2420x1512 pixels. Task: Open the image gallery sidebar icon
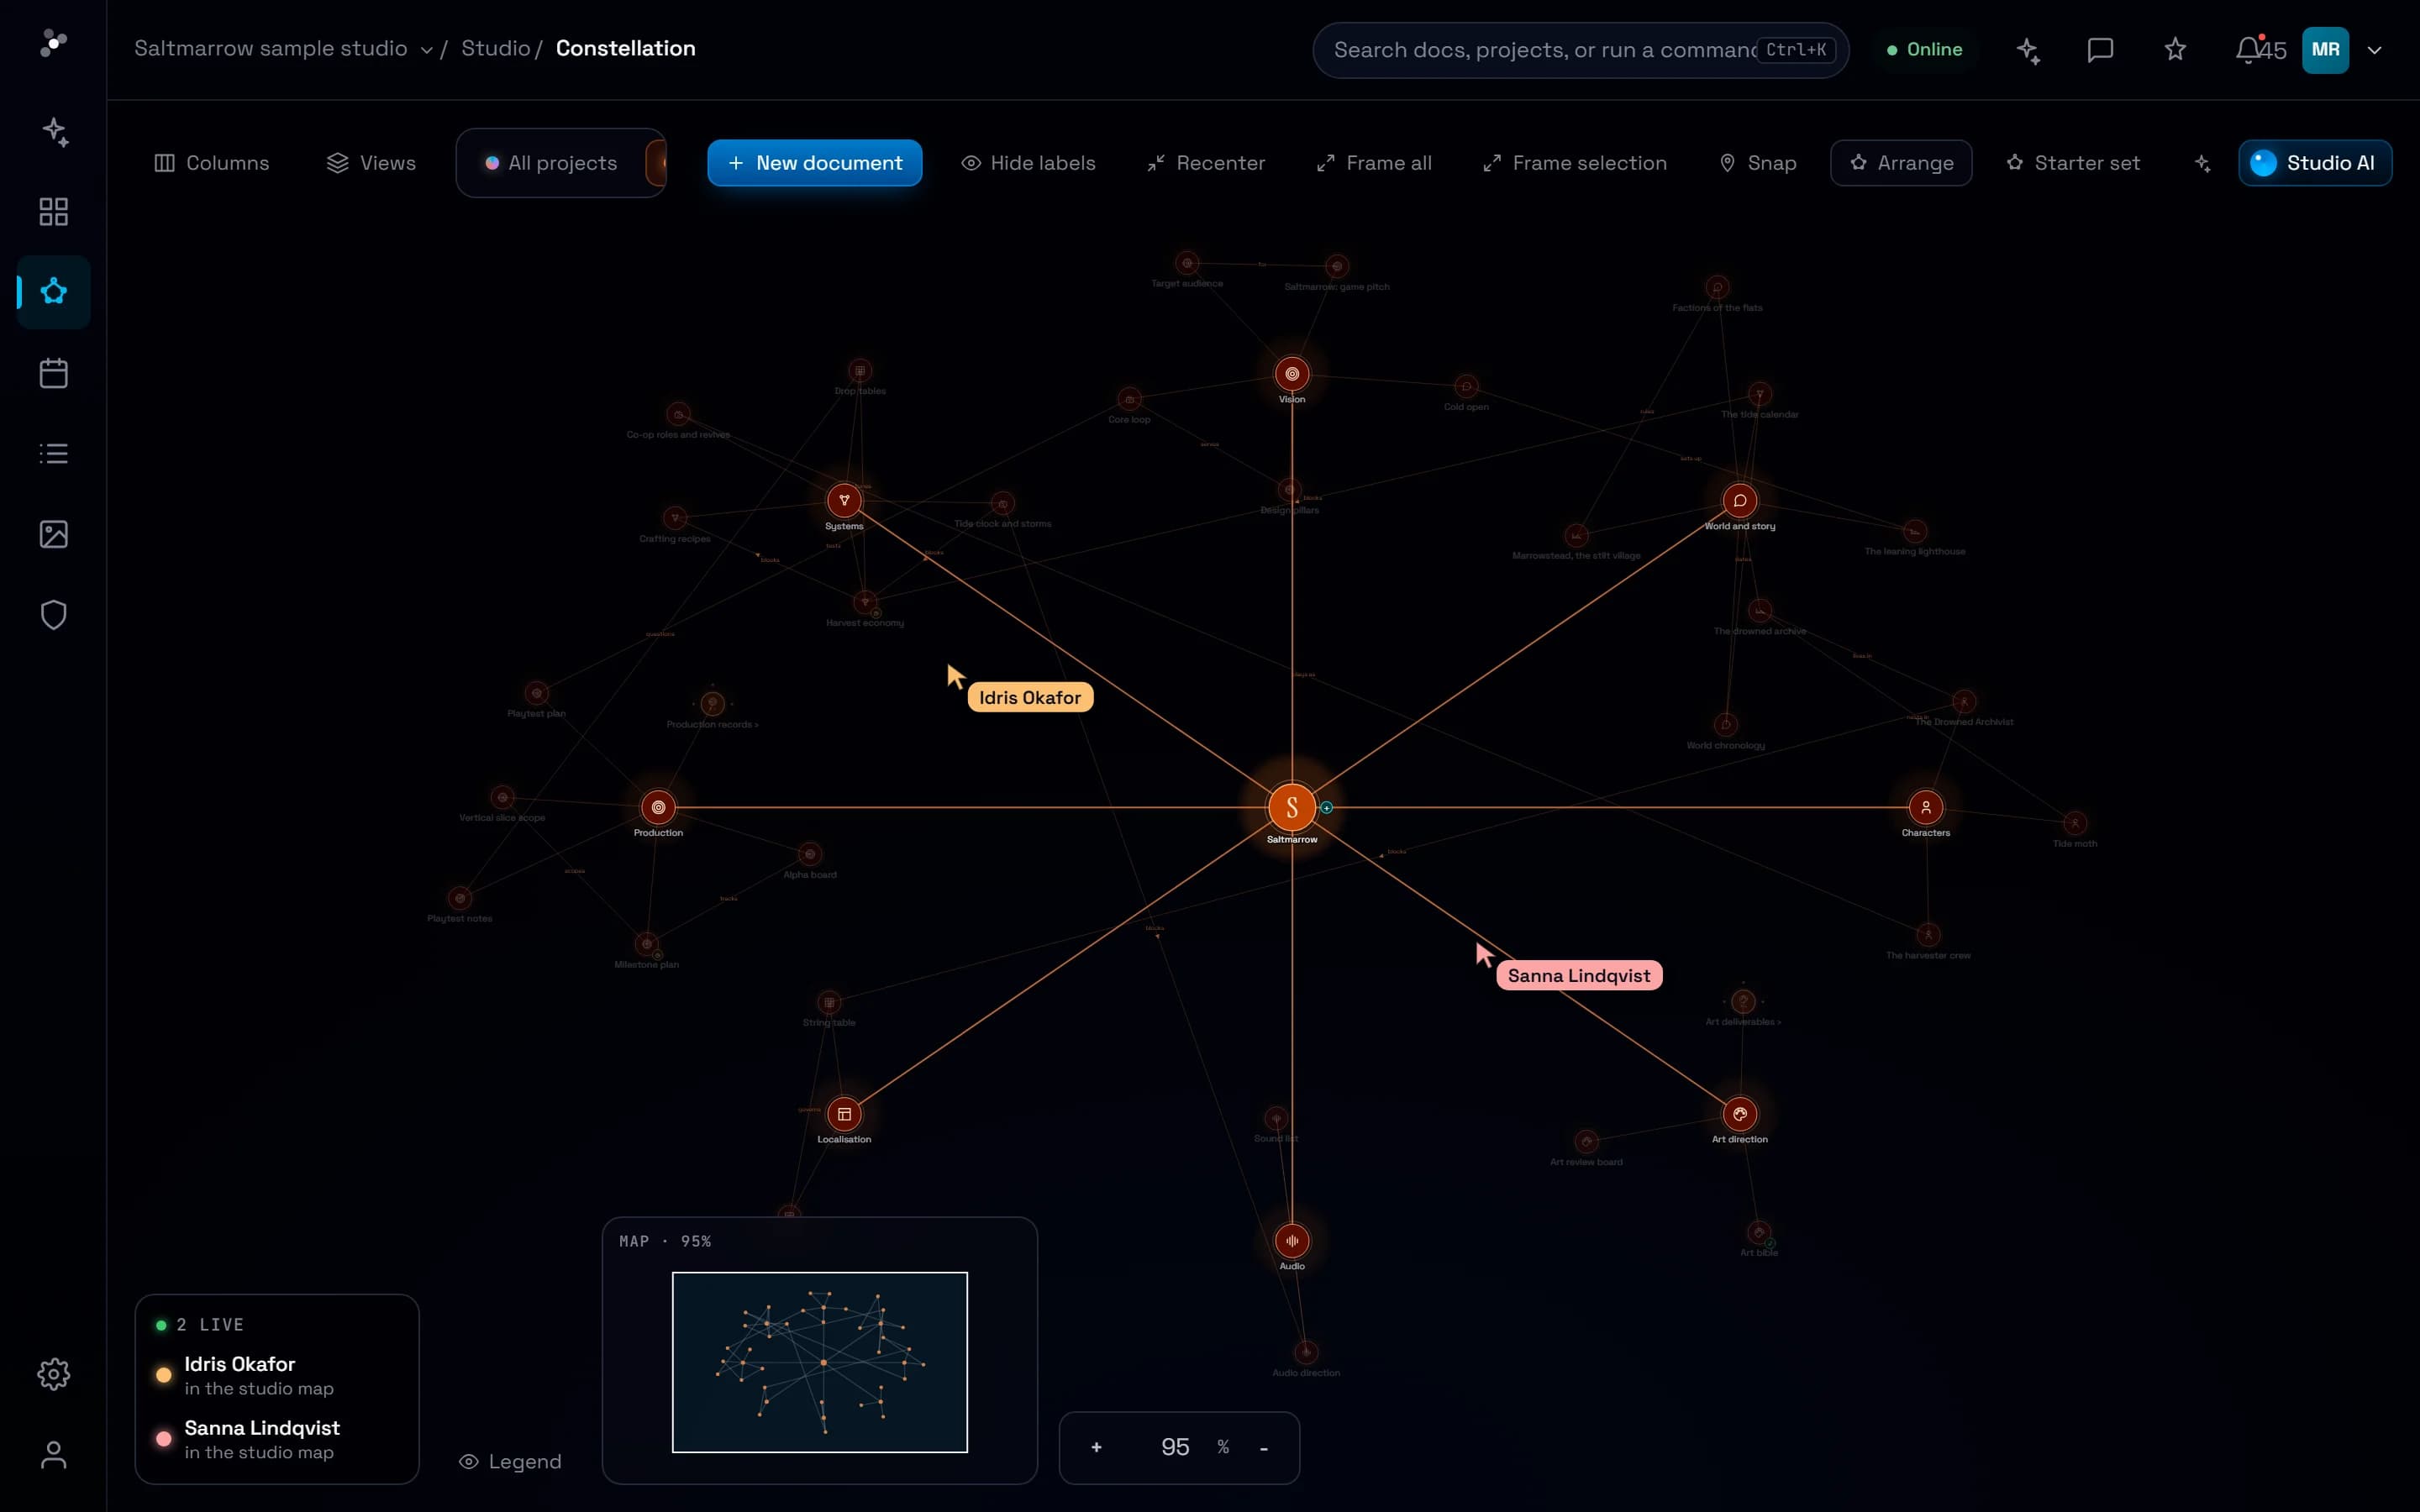click(x=54, y=534)
